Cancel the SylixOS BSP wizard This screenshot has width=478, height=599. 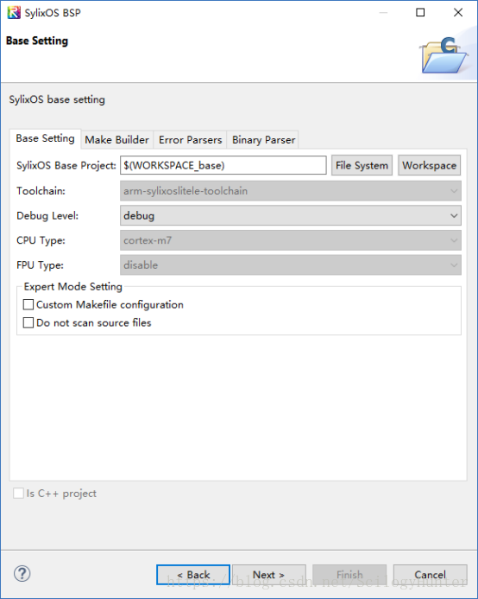point(430,575)
